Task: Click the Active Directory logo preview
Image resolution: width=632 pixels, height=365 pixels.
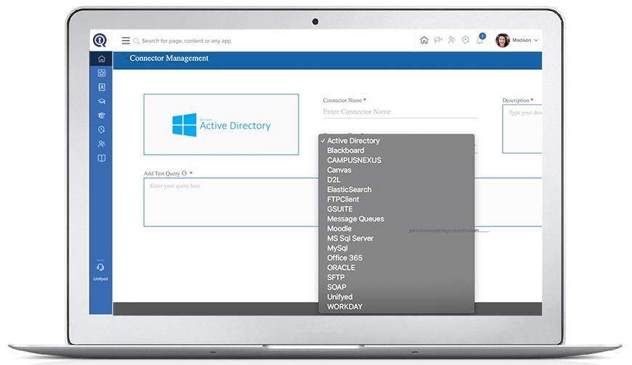Action: [222, 124]
